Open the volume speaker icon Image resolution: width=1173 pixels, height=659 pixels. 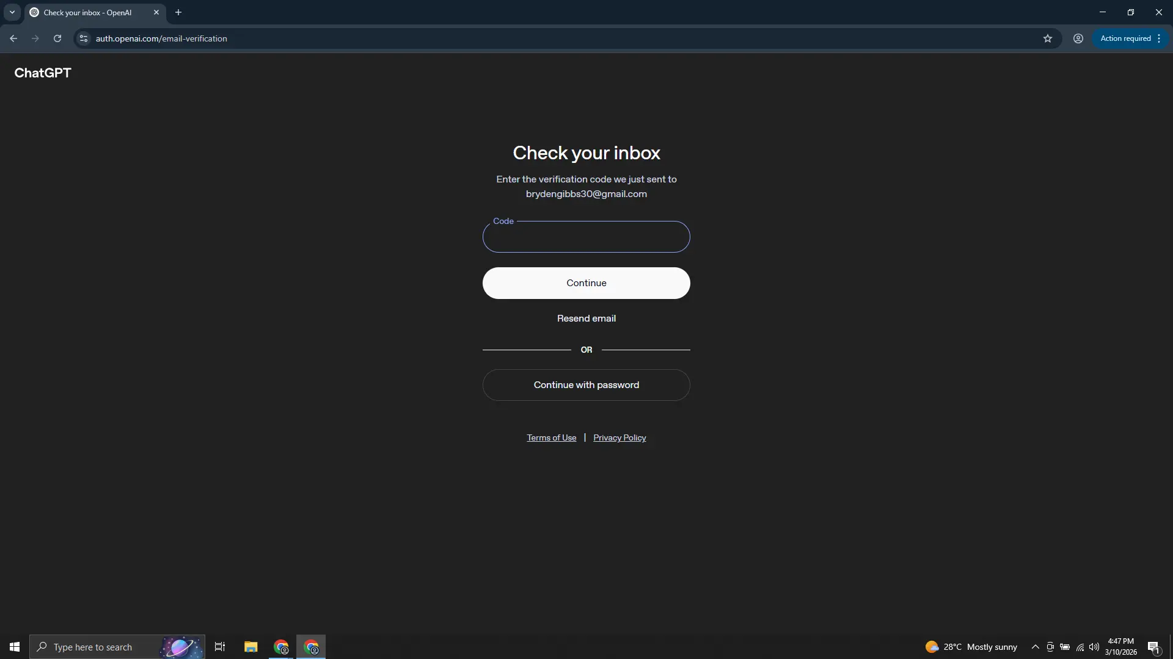[1094, 647]
